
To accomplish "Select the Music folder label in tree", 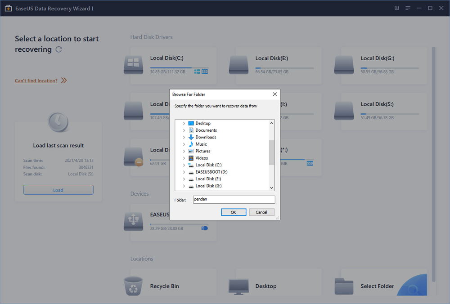I will click(x=201, y=144).
